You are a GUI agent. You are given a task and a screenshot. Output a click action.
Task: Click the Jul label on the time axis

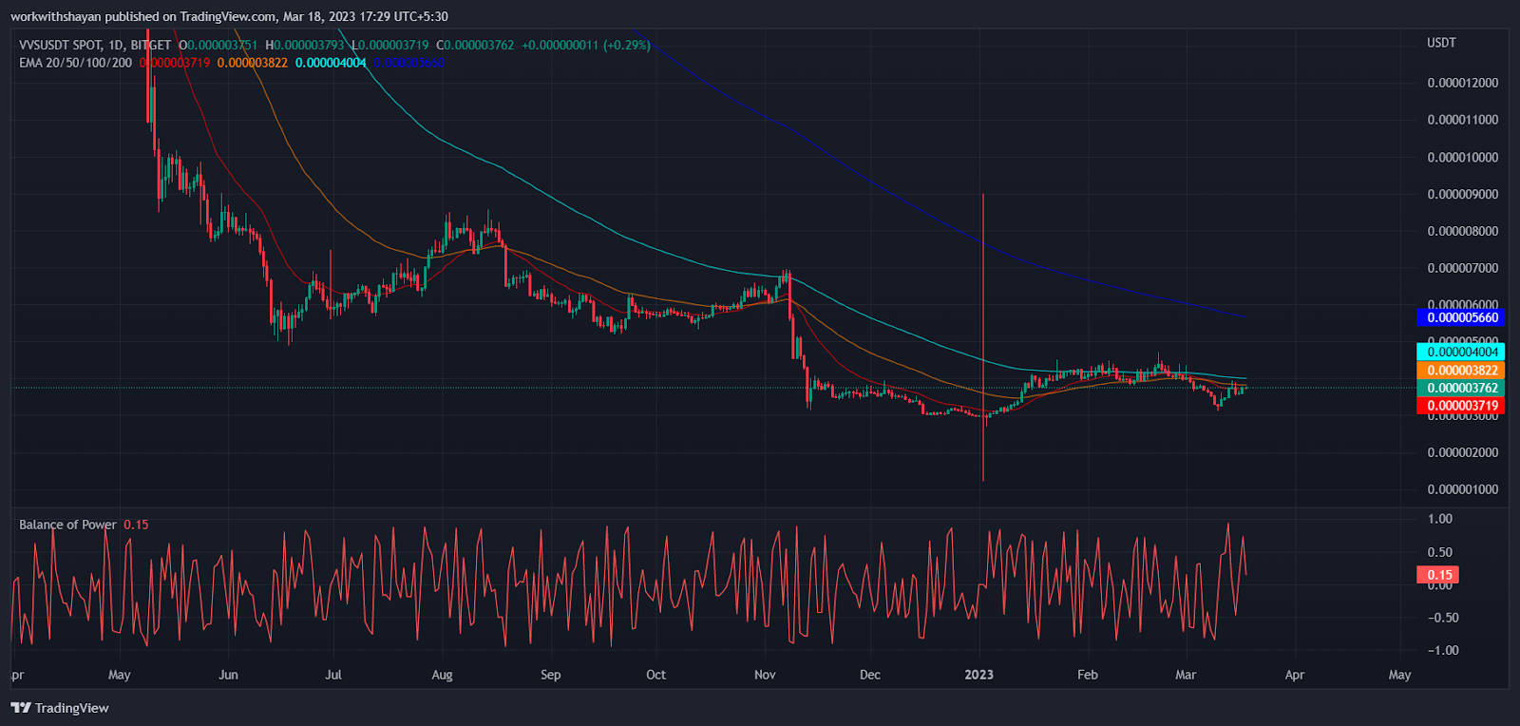[x=333, y=675]
